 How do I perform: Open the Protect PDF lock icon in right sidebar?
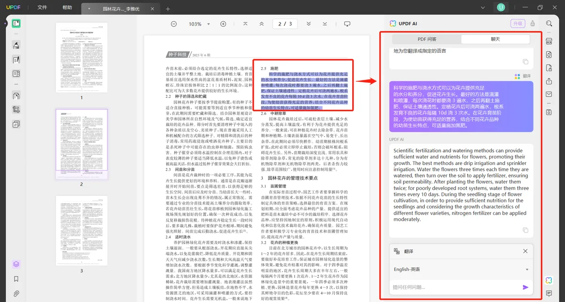[549, 68]
